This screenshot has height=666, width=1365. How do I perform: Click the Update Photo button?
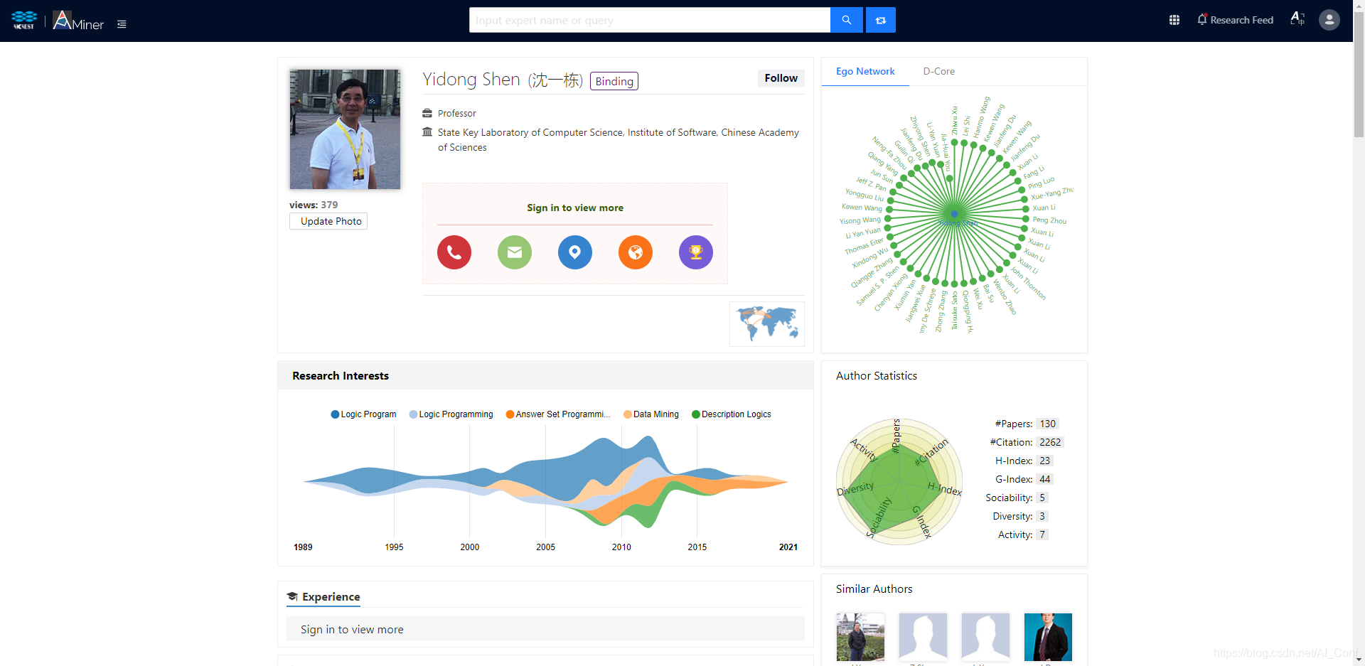click(x=328, y=221)
